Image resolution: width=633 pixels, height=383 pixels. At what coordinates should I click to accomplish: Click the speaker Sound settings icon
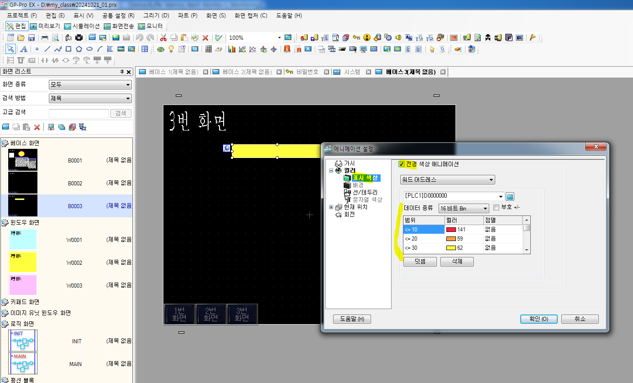point(398,37)
